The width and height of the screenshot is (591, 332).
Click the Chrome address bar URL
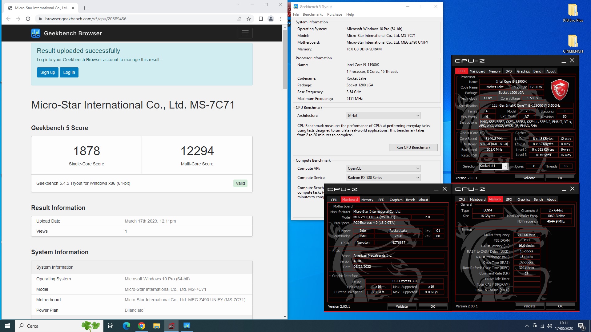point(86,19)
